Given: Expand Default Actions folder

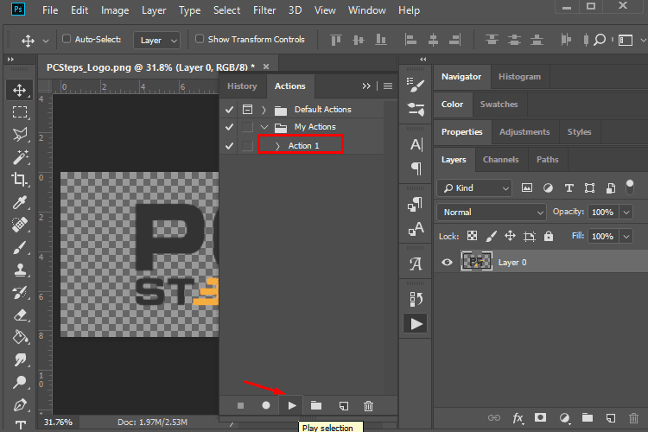Looking at the screenshot, I should tap(264, 110).
